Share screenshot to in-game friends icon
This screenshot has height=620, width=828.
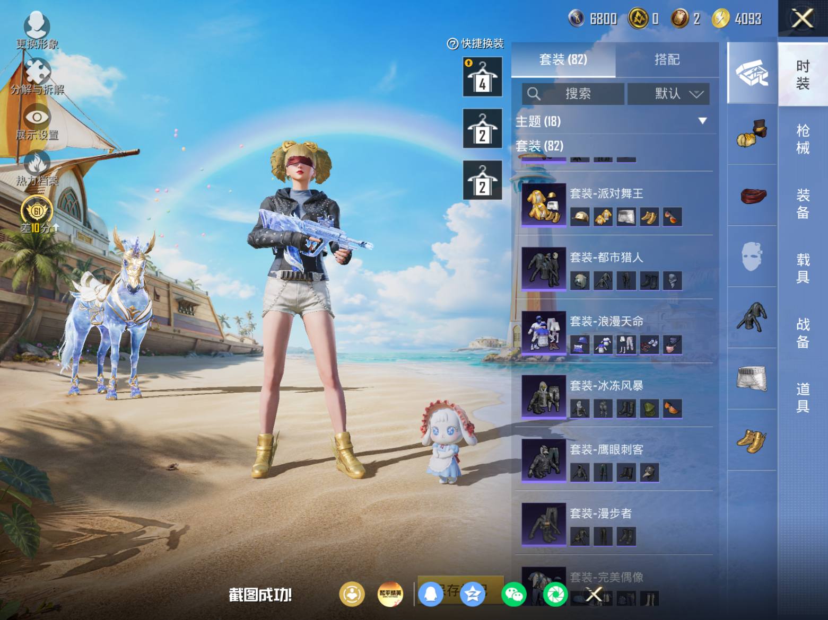tap(352, 594)
